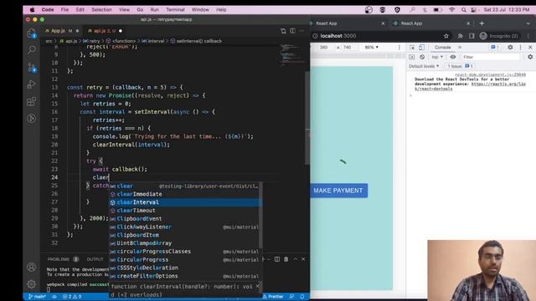The height and width of the screenshot is (301, 536).
Task: Open the OUTPUT panel tab
Action: [95, 259]
